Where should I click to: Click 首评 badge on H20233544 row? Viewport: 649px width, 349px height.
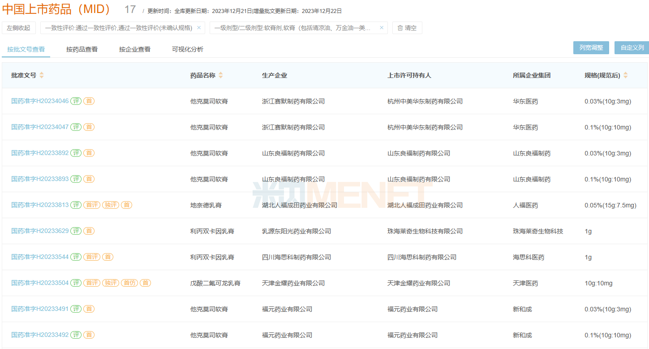92,257
